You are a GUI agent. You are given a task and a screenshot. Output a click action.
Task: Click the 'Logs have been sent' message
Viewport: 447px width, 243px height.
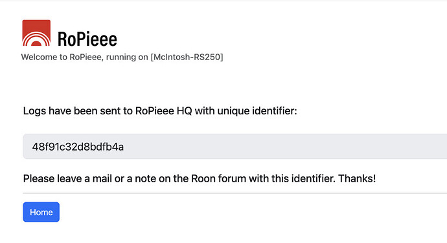[x=160, y=111]
